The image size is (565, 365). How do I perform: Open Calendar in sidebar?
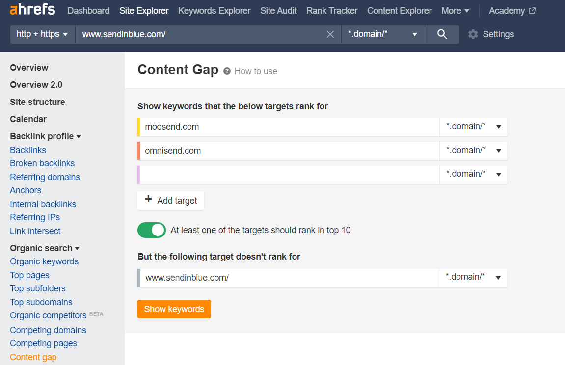(x=28, y=119)
